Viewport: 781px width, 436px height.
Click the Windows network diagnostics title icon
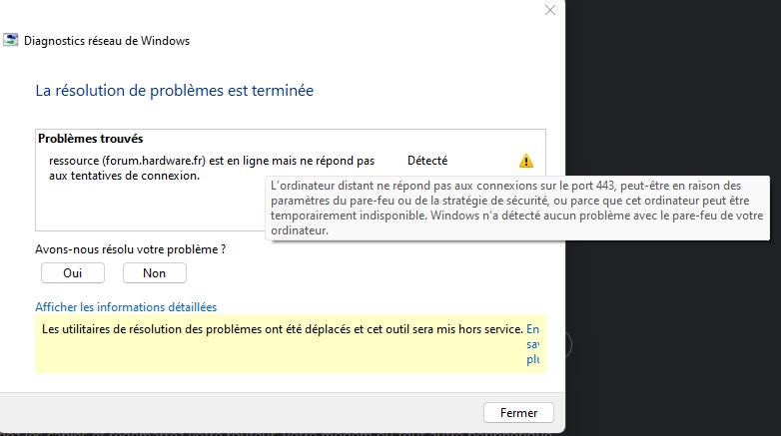coord(10,40)
